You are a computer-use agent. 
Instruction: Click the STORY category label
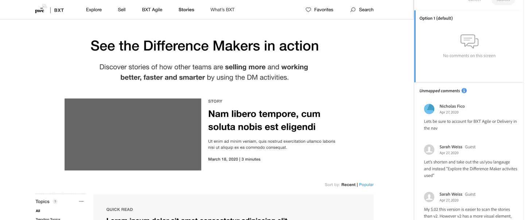(x=215, y=101)
